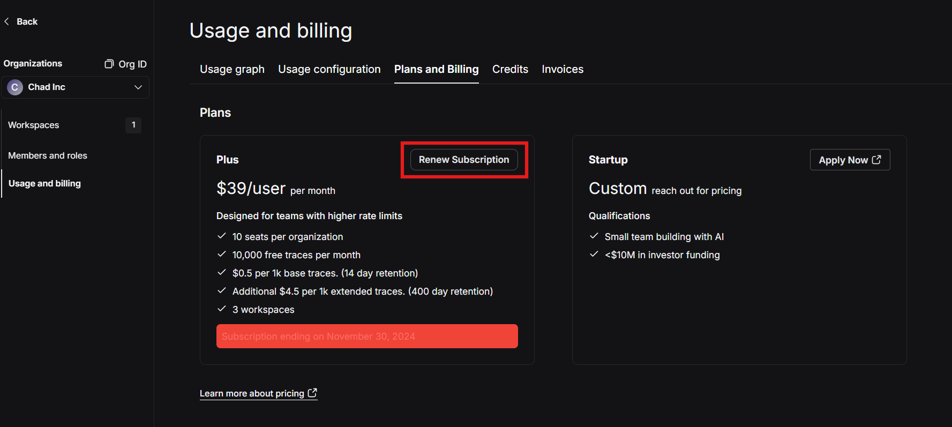The image size is (952, 427).
Task: Expand the Chad Inc organization dropdown arrow
Action: coord(138,87)
